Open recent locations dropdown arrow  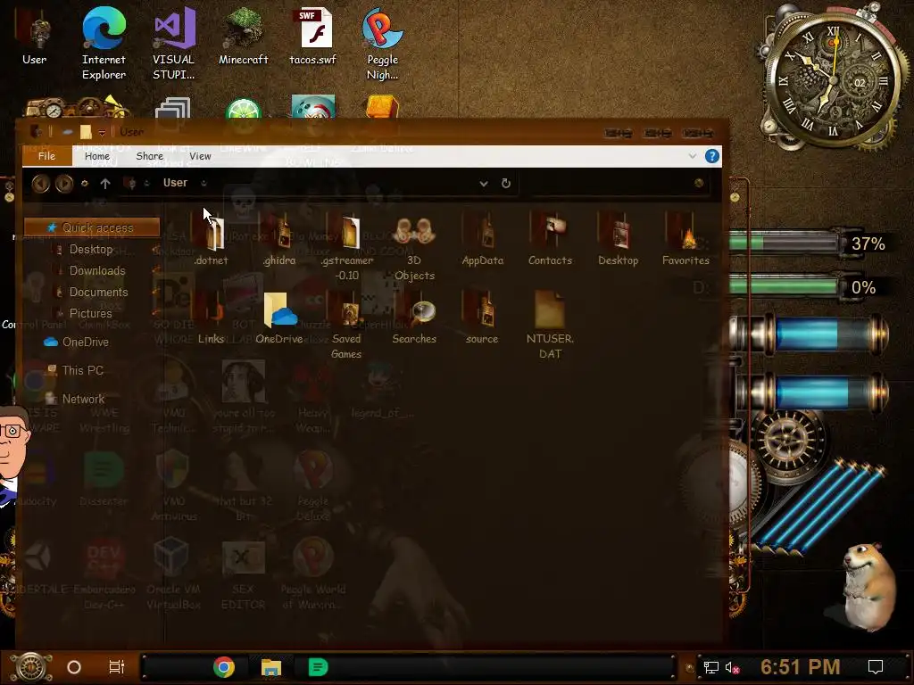click(85, 184)
